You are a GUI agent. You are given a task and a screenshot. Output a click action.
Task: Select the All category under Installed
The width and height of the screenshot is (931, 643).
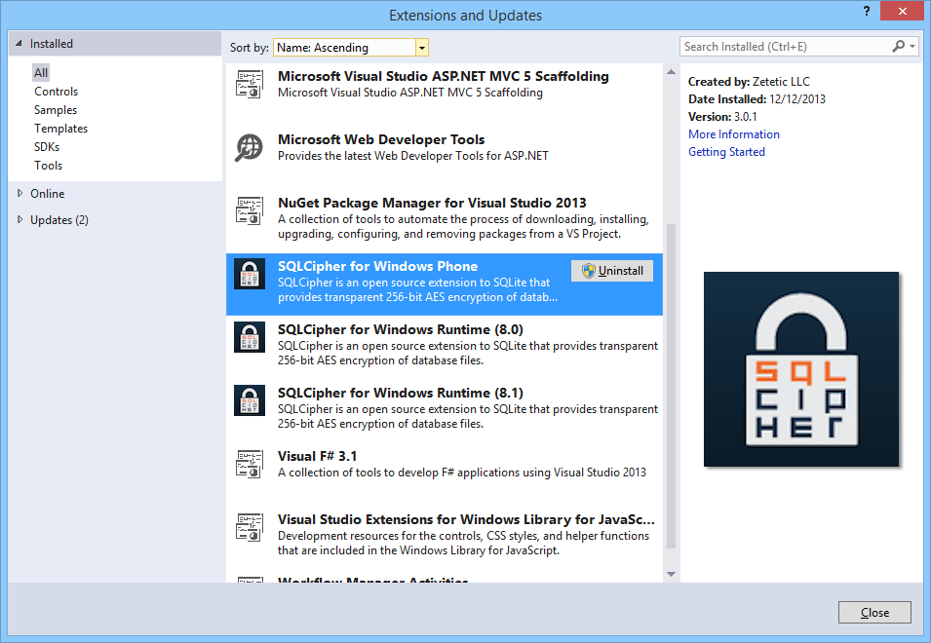41,73
